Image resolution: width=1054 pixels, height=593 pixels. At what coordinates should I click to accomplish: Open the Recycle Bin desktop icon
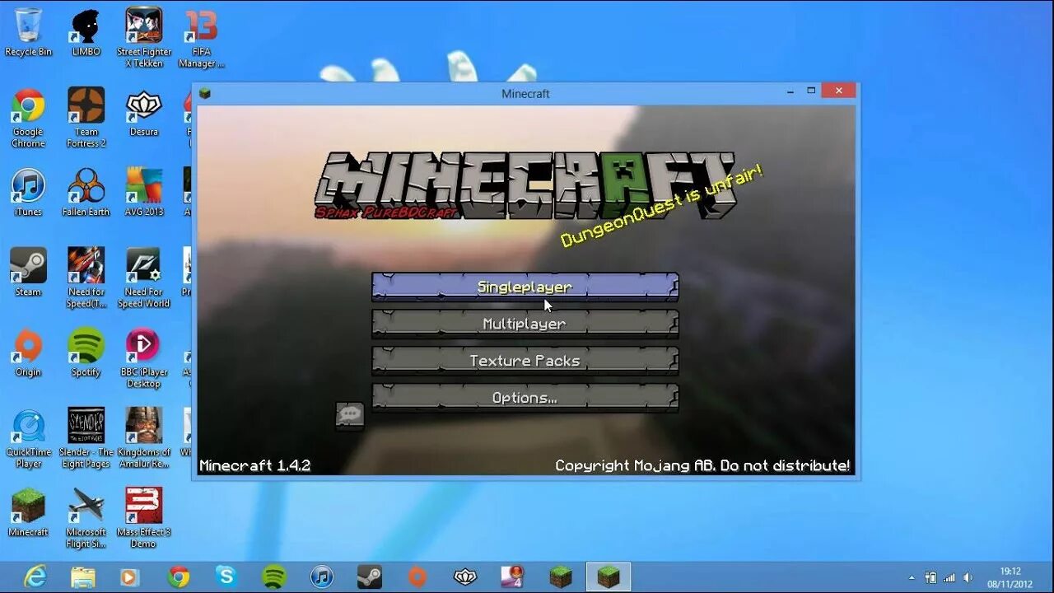(x=28, y=31)
